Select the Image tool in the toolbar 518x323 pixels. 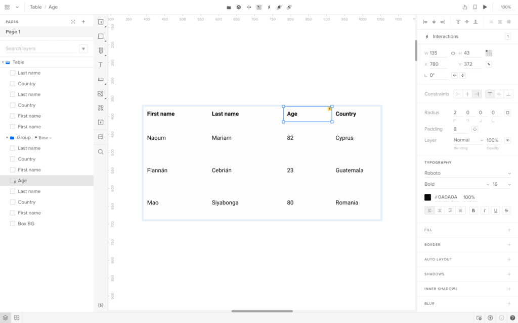(x=101, y=94)
